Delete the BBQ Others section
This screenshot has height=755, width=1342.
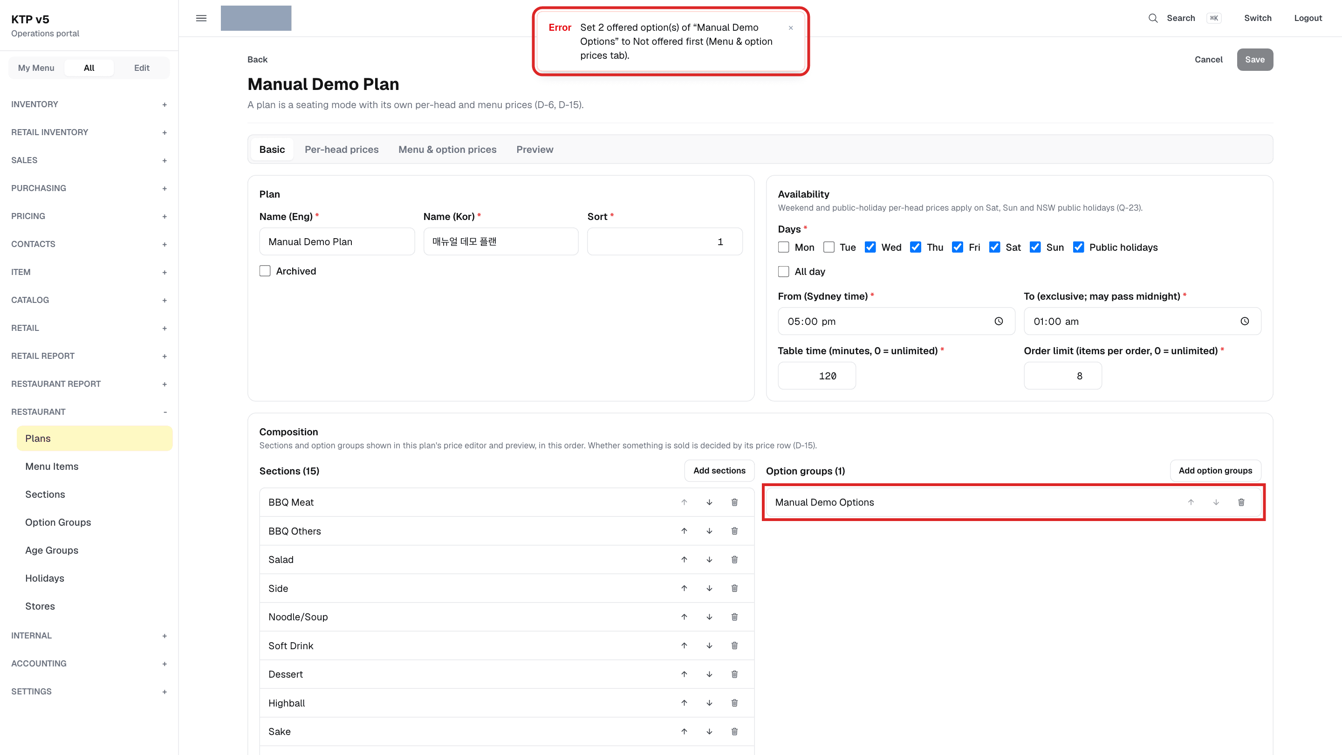[x=734, y=531]
